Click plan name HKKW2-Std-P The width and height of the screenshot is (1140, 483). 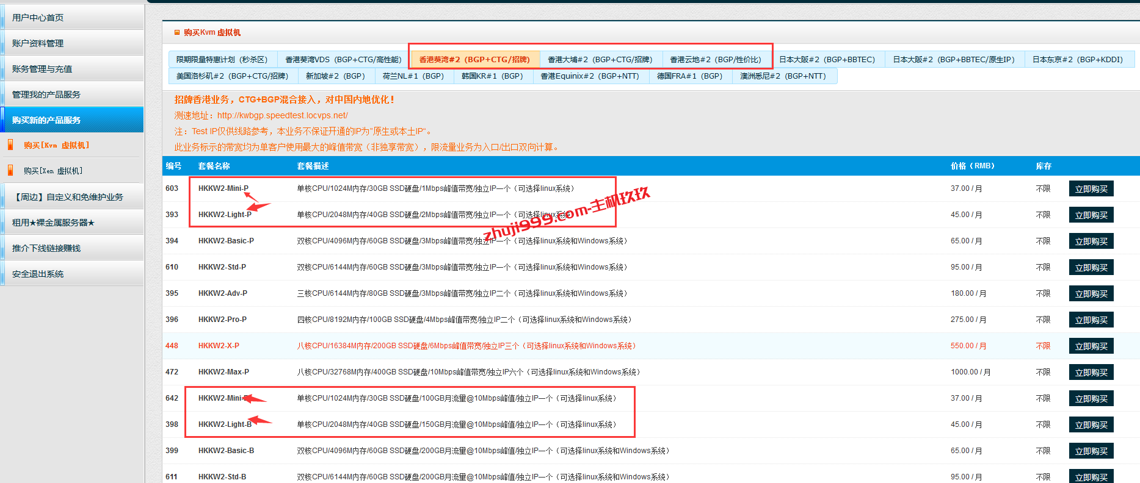coord(222,267)
